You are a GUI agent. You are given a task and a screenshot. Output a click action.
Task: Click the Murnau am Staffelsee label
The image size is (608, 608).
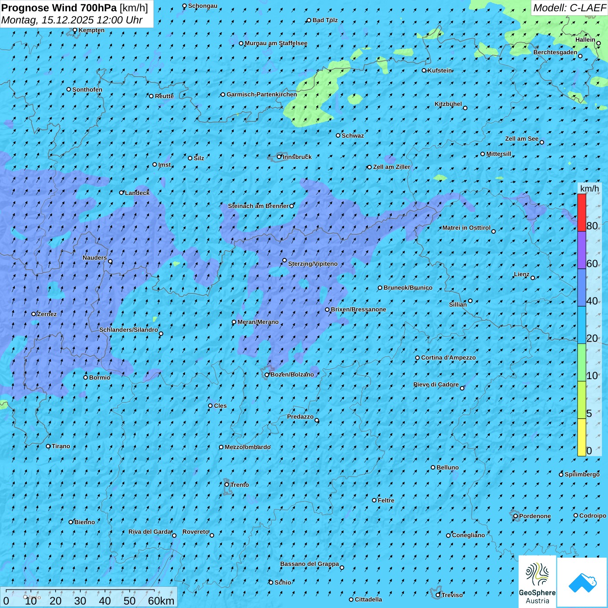click(276, 43)
